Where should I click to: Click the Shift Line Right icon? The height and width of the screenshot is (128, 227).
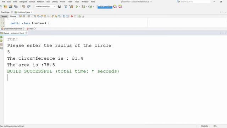pos(67,16)
